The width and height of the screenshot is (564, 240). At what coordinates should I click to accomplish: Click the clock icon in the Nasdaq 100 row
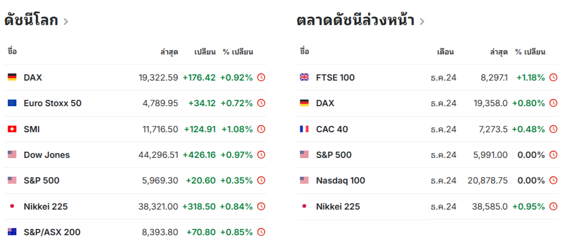[553, 181]
